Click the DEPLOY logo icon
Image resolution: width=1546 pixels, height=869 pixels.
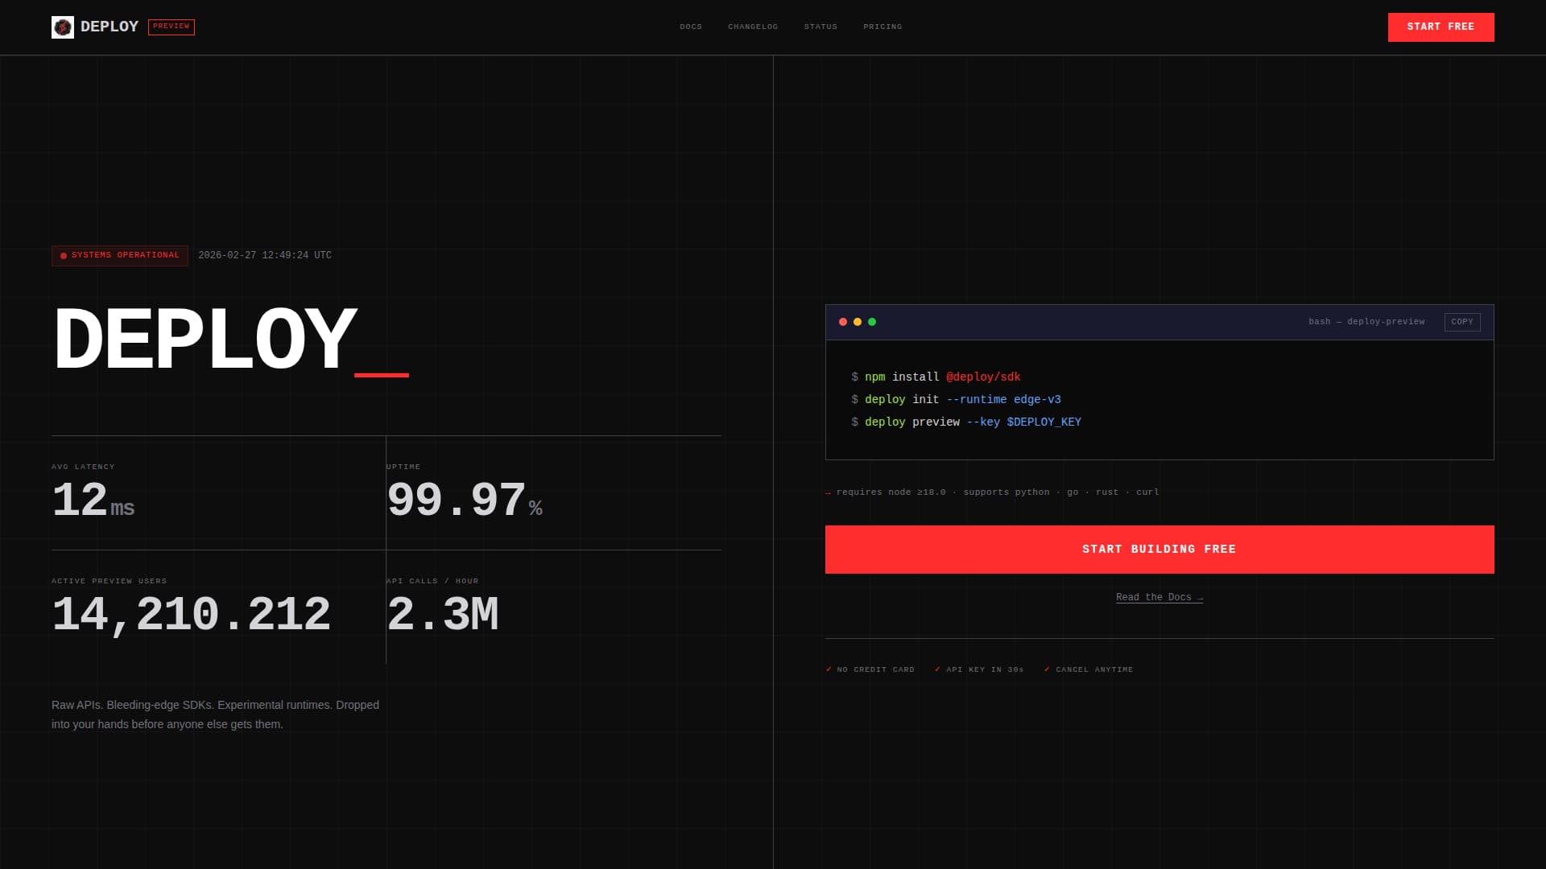point(63,27)
